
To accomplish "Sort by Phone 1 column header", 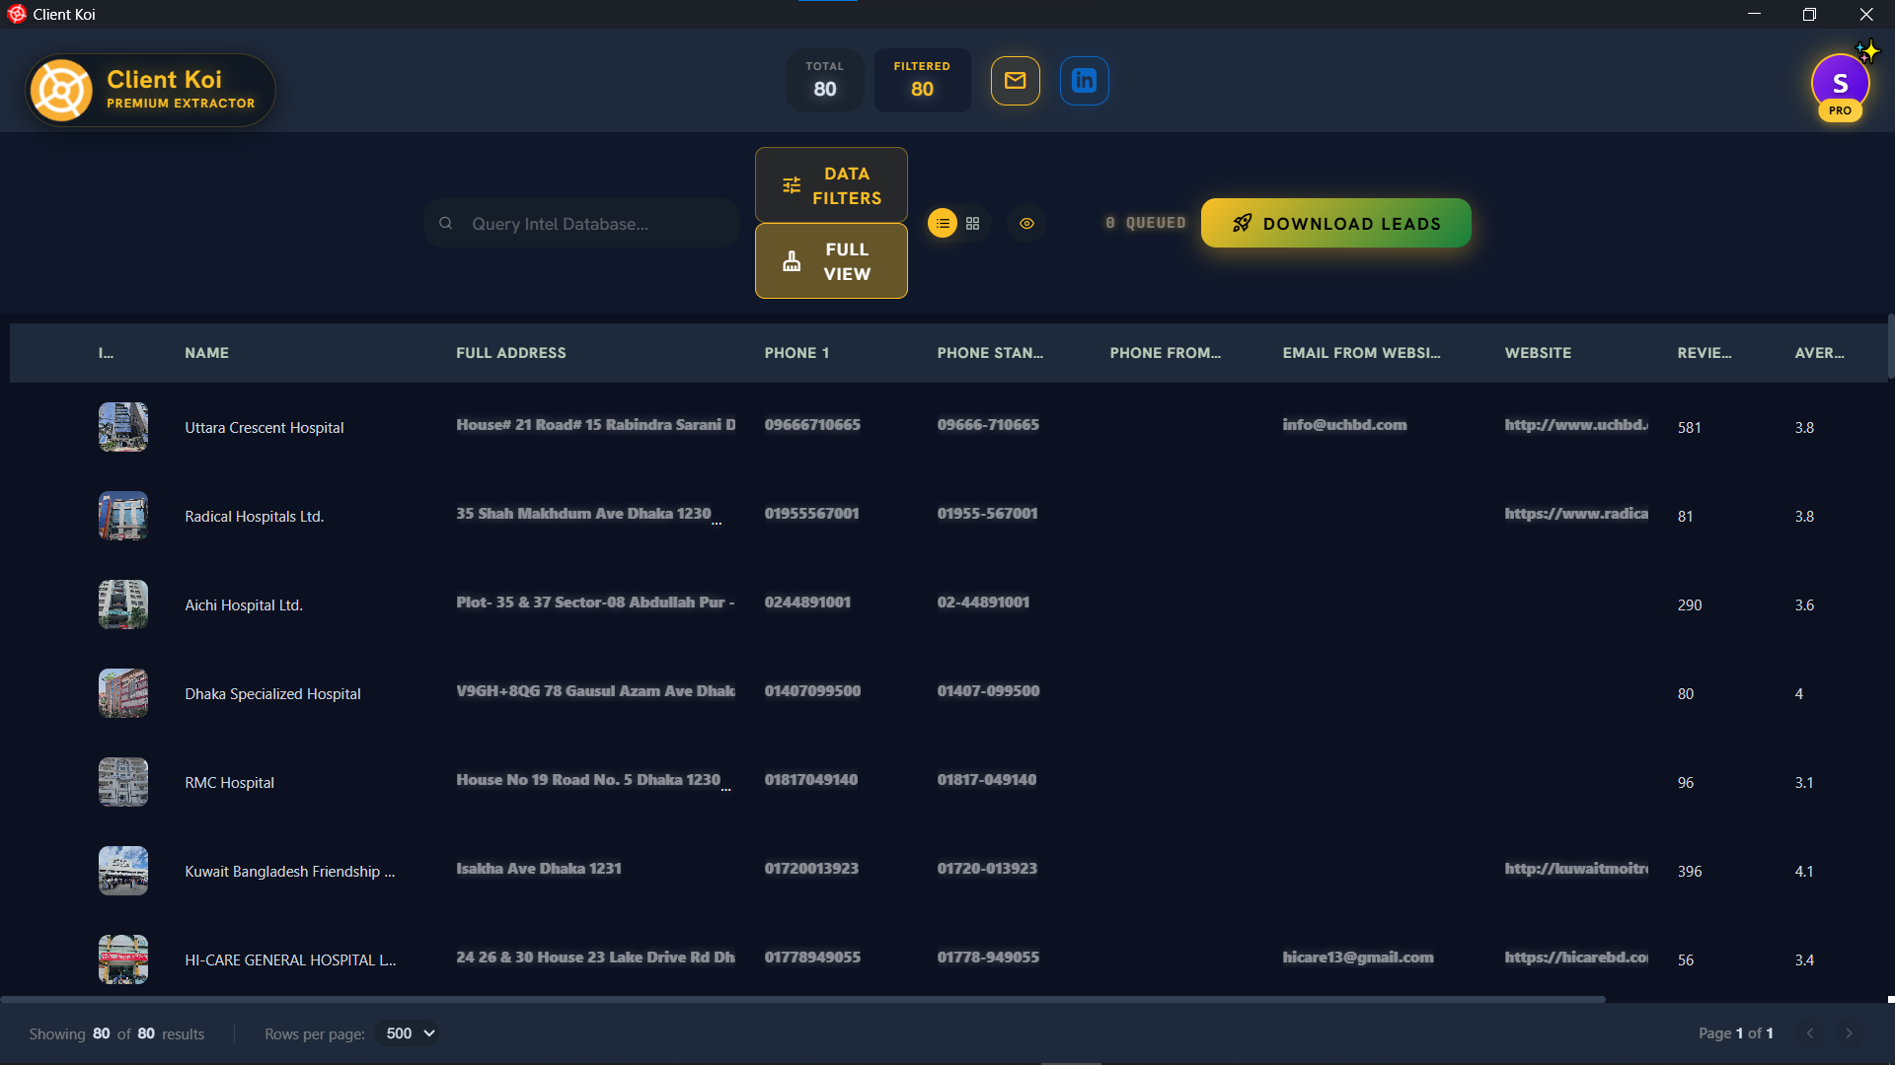I will point(796,353).
